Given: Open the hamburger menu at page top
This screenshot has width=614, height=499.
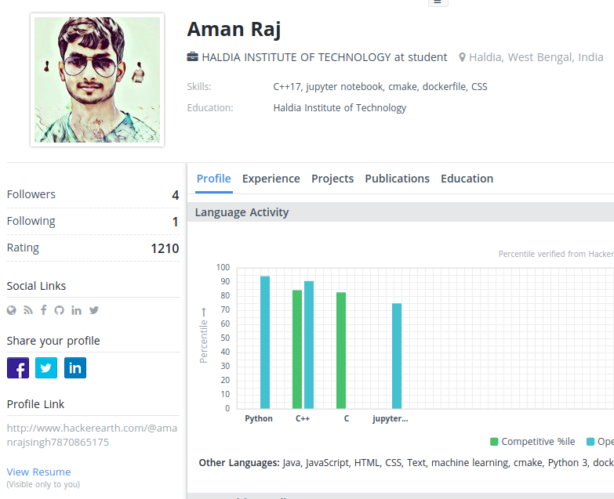Looking at the screenshot, I should (438, 2).
